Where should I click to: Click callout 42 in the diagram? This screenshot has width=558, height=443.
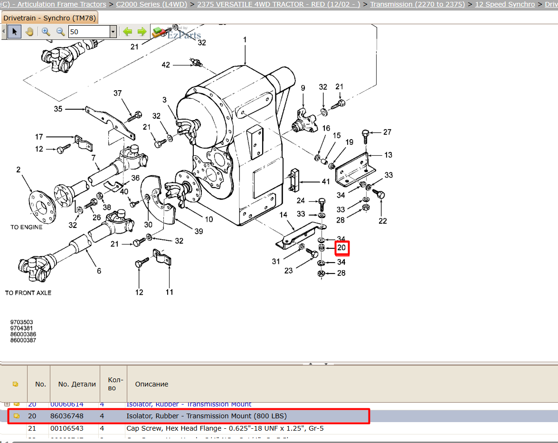[166, 65]
